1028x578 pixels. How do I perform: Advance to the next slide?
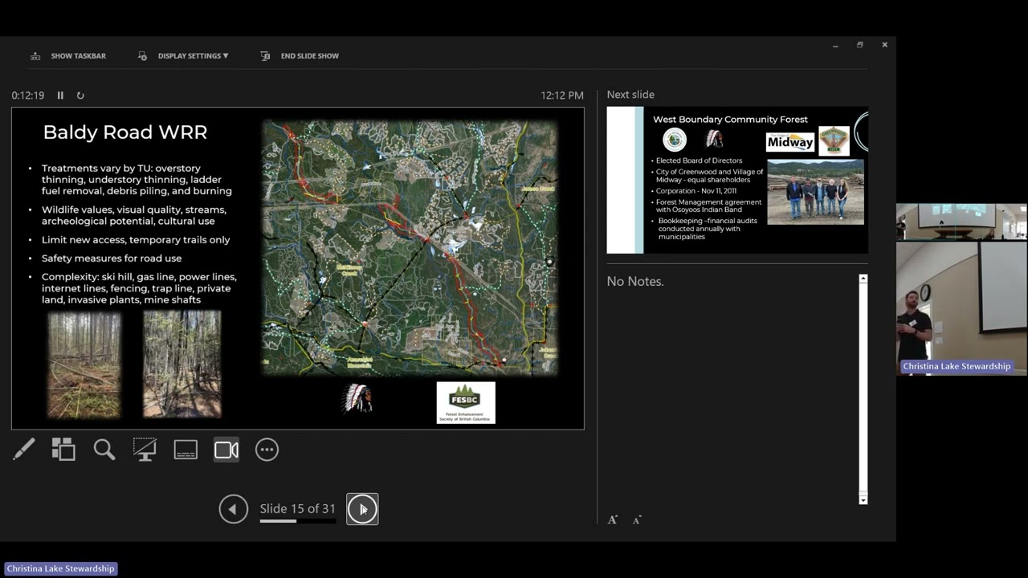pos(362,509)
